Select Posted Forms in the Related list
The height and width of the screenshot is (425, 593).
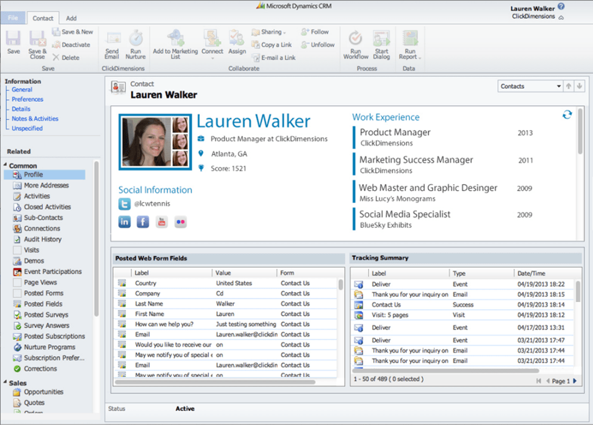coord(44,293)
